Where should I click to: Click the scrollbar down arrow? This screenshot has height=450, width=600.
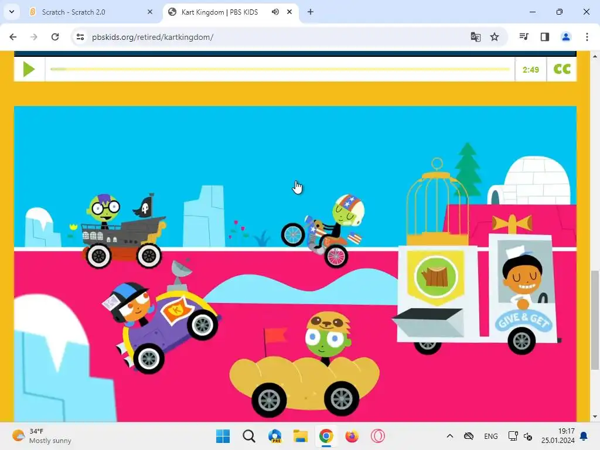[x=594, y=417]
